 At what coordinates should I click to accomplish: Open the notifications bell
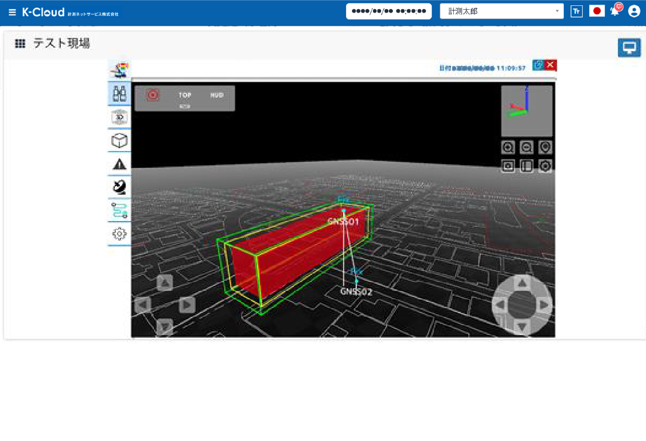tap(615, 11)
